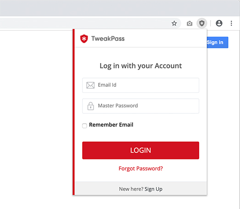Click the Sign Up link

coord(153,189)
